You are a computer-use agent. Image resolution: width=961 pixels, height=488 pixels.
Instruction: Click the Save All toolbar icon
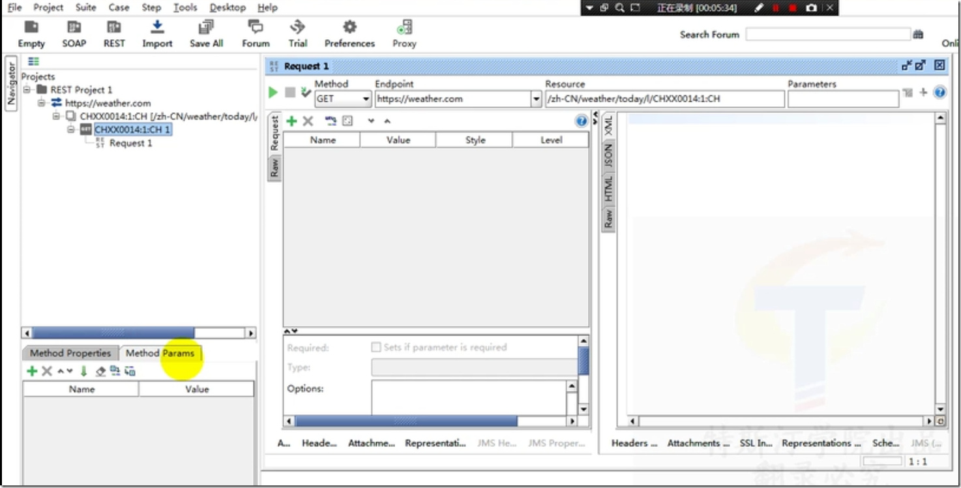[x=206, y=27]
